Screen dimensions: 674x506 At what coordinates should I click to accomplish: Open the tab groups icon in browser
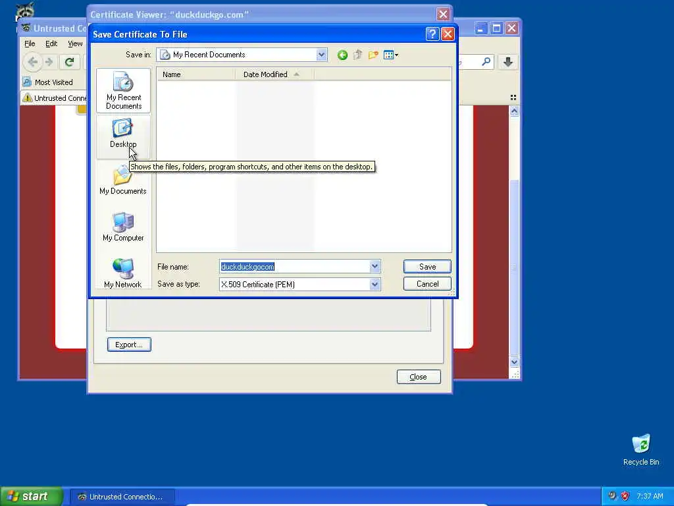[x=513, y=98]
